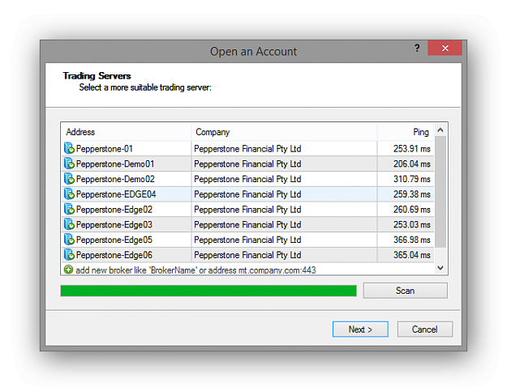This screenshot has height=391, width=507.
Task: Close the Open an Account dialog
Action: coord(445,48)
